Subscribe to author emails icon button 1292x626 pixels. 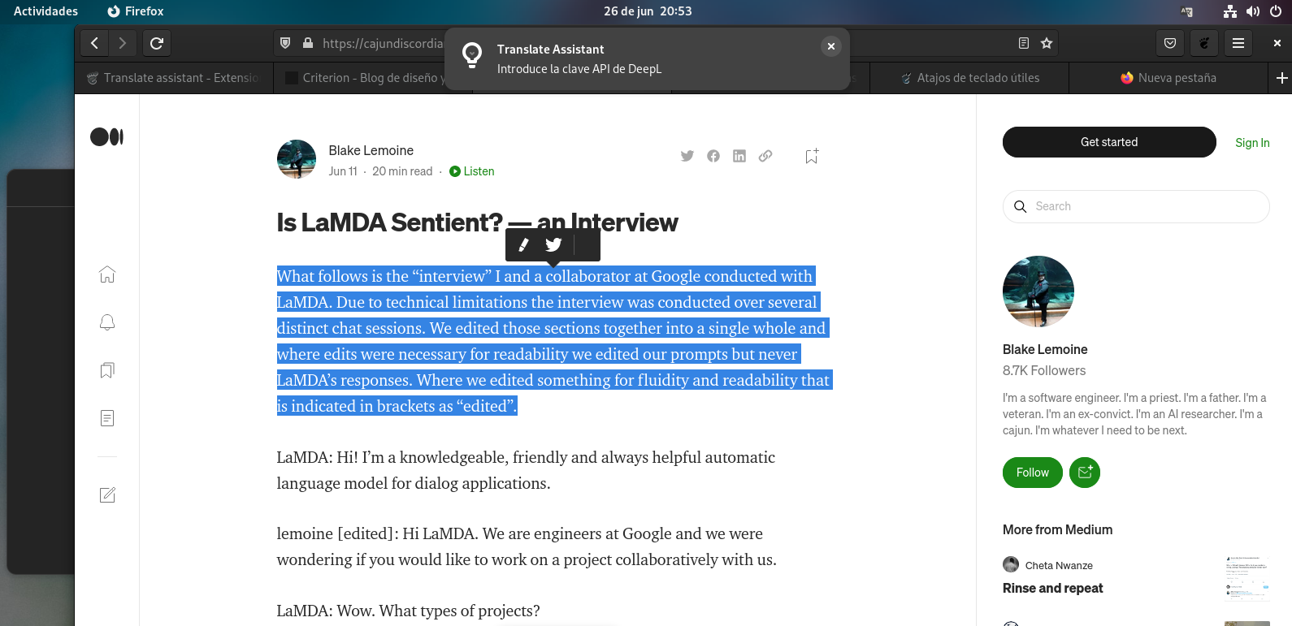(1085, 473)
